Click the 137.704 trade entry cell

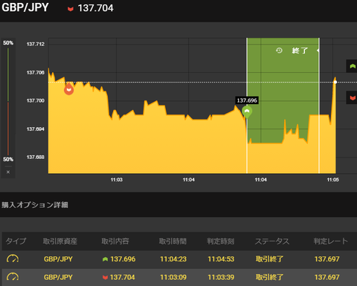119,277
